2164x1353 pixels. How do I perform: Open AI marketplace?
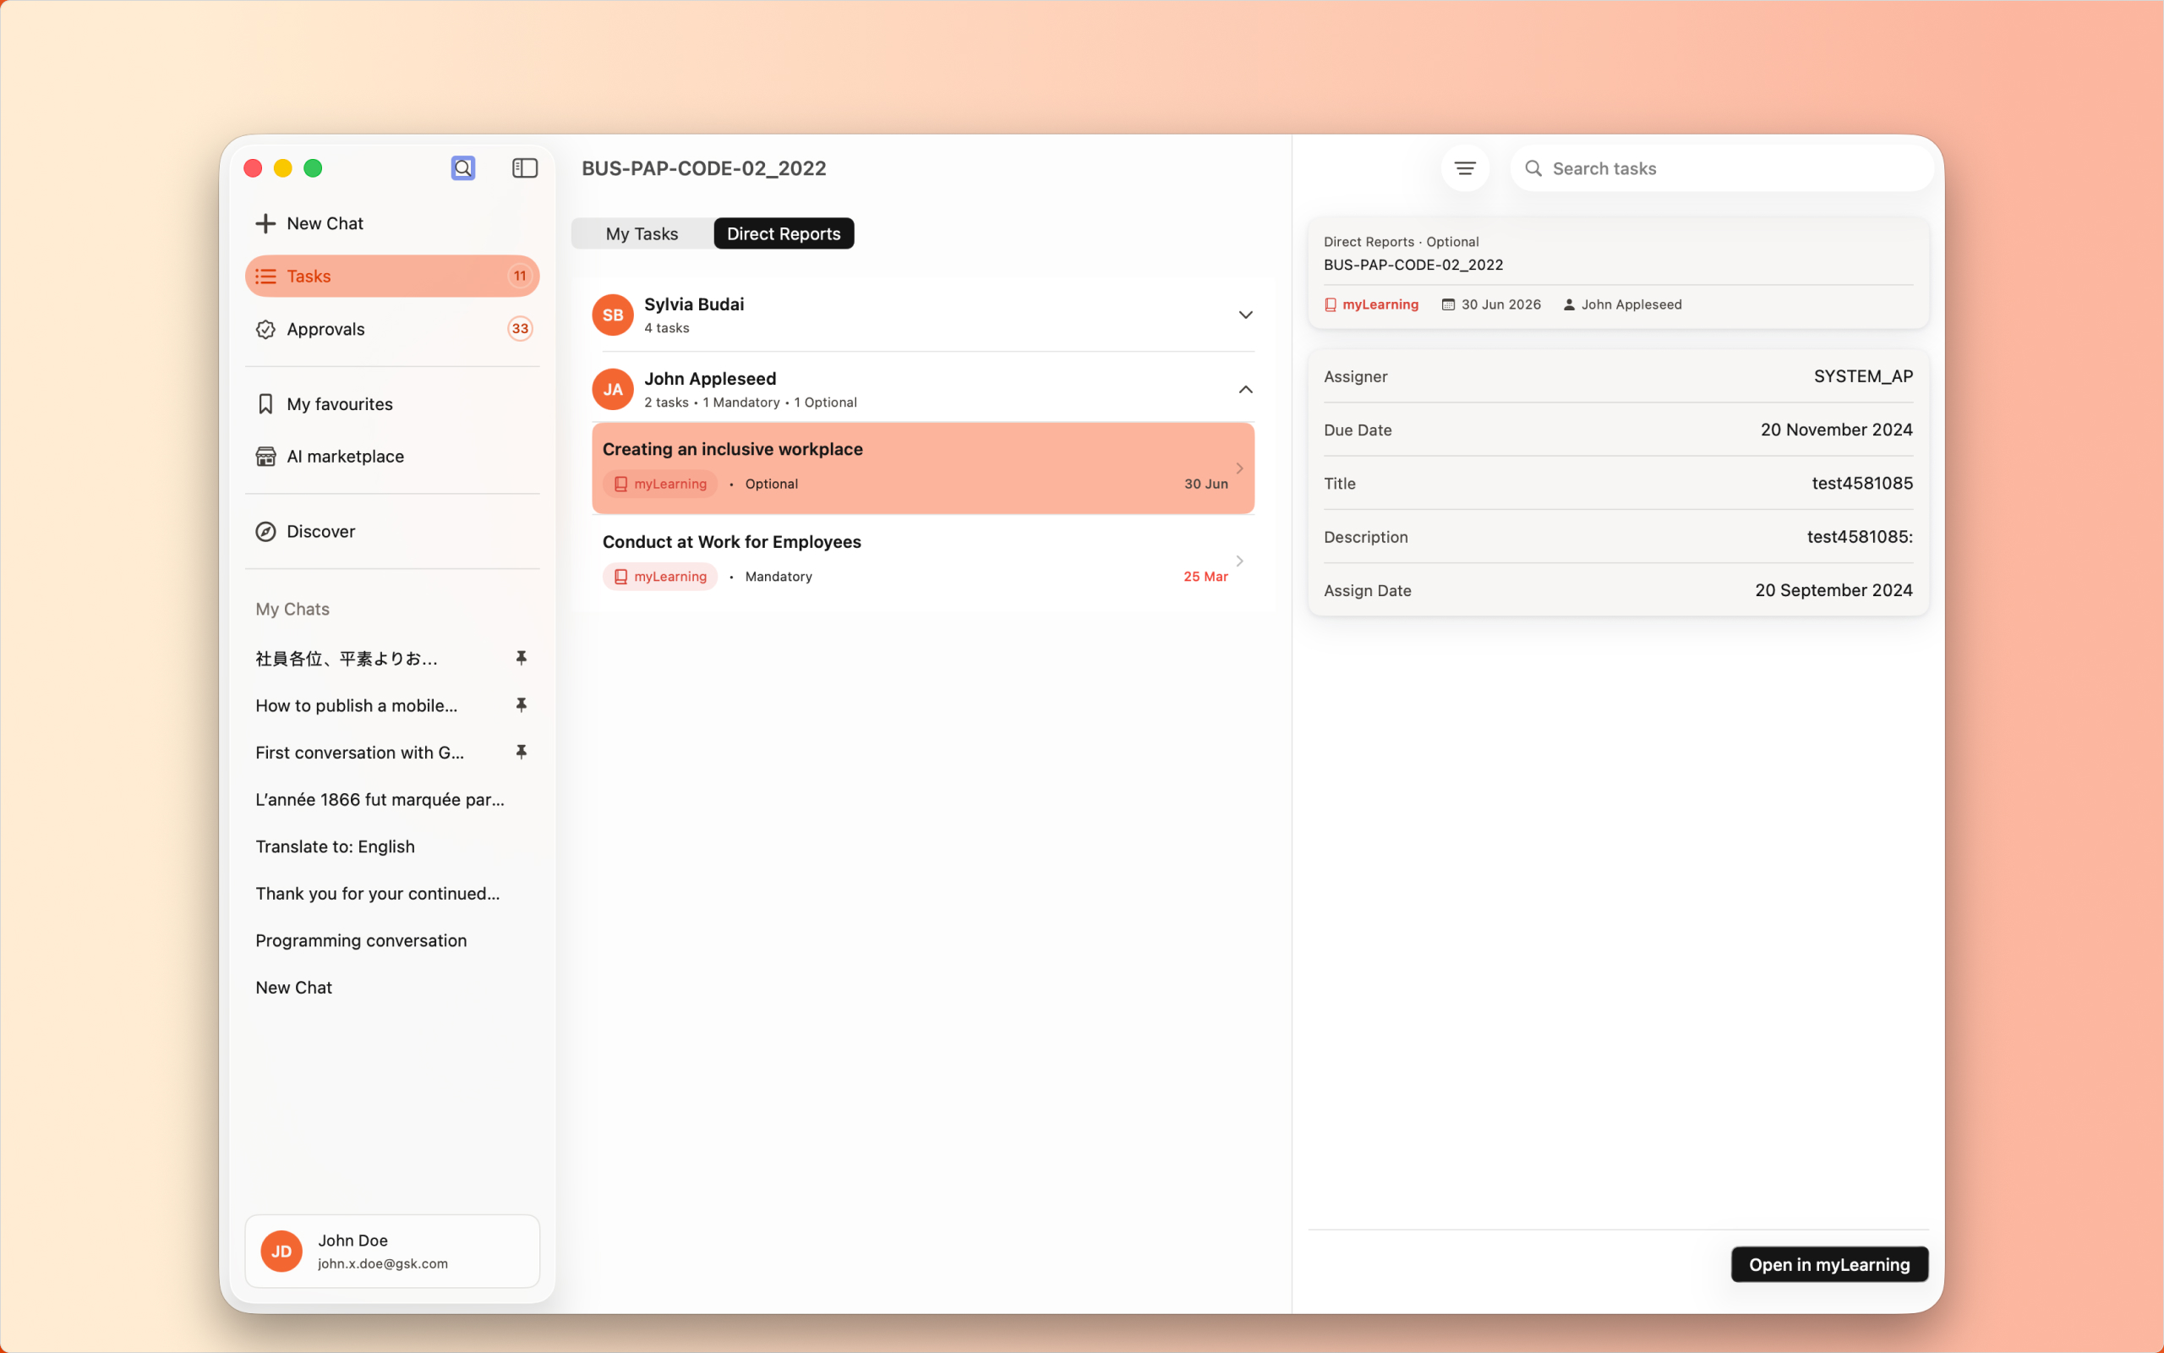point(391,457)
